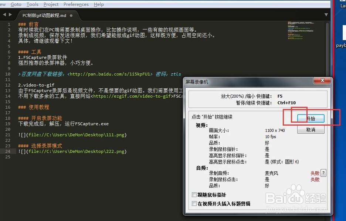Screen dimensions: 346x221
Task: Open the Tools menu
Action: pyautogui.click(x=32, y=4)
